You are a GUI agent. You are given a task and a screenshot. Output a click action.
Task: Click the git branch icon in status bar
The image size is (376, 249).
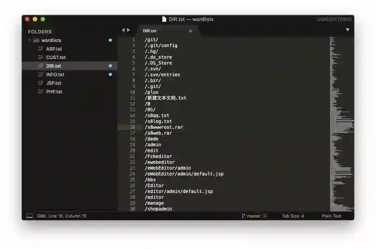[x=243, y=216]
